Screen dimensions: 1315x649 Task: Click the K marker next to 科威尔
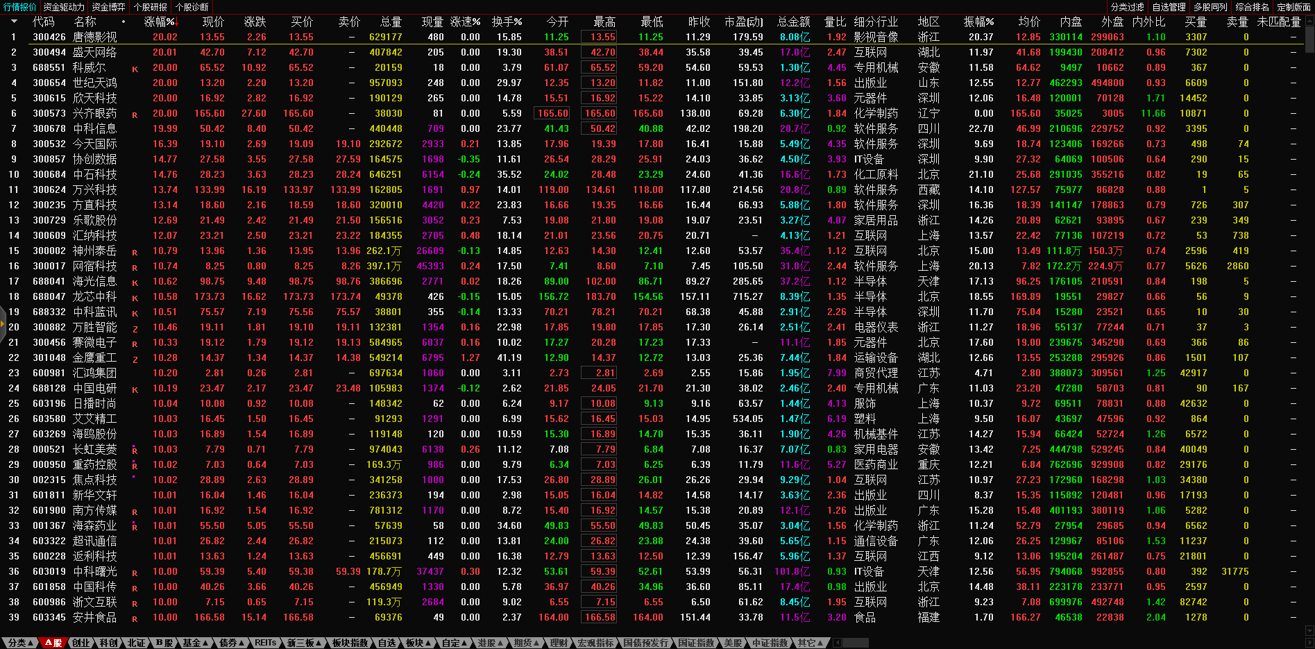click(x=135, y=69)
